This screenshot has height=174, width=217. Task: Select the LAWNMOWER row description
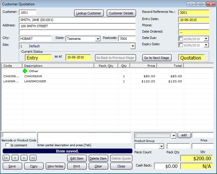[35, 81]
